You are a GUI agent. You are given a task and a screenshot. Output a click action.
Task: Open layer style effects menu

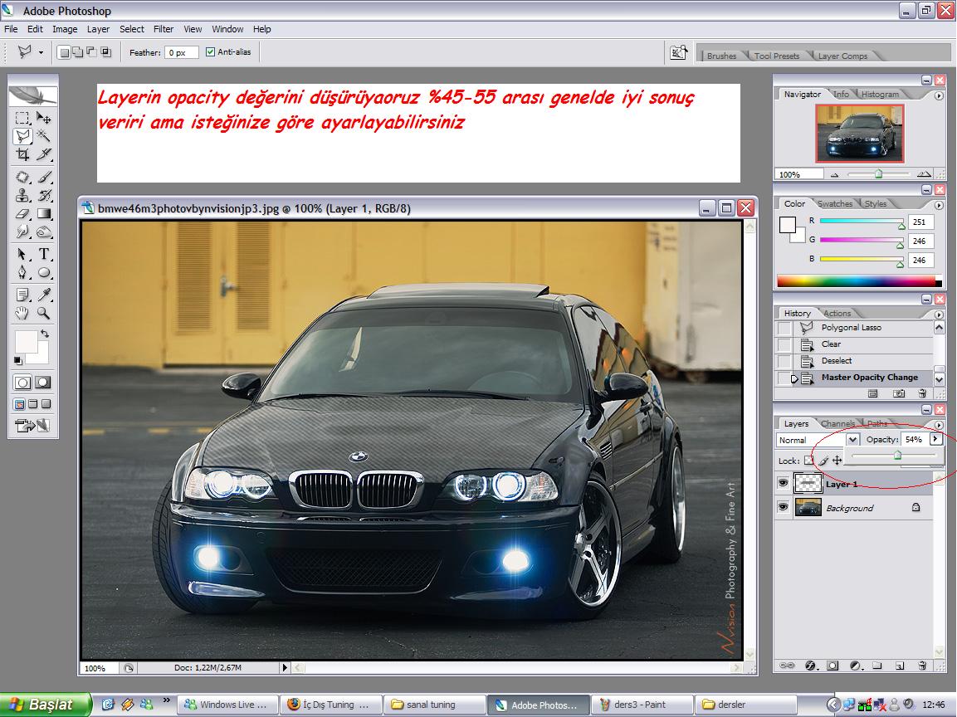(x=811, y=665)
